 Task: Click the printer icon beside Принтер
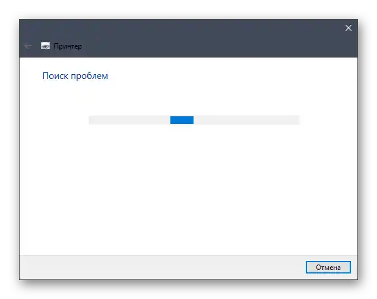[46, 46]
